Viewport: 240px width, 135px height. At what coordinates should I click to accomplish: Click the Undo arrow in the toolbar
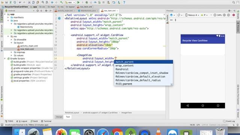(20, 2)
